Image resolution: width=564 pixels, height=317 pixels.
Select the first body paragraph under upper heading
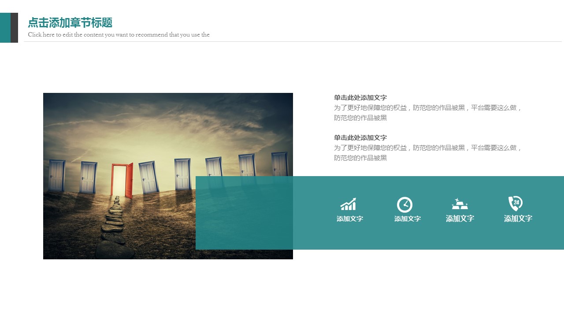pyautogui.click(x=427, y=113)
